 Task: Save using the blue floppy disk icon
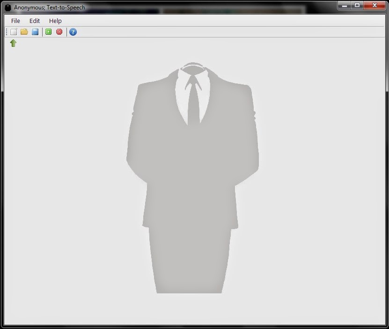[35, 32]
